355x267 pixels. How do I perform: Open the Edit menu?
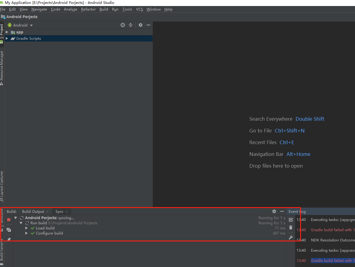click(12, 9)
